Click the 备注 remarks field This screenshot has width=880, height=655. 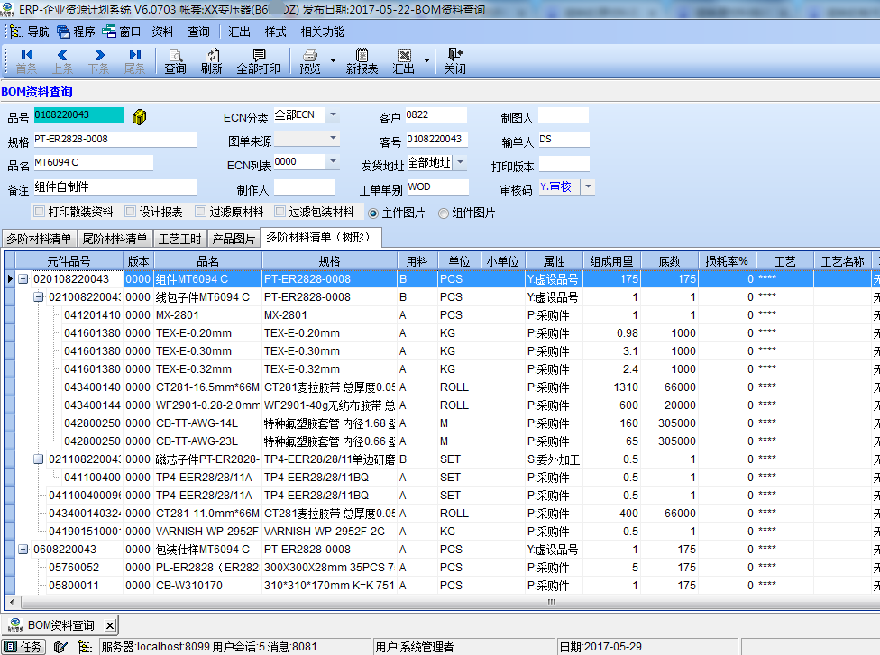coord(115,187)
